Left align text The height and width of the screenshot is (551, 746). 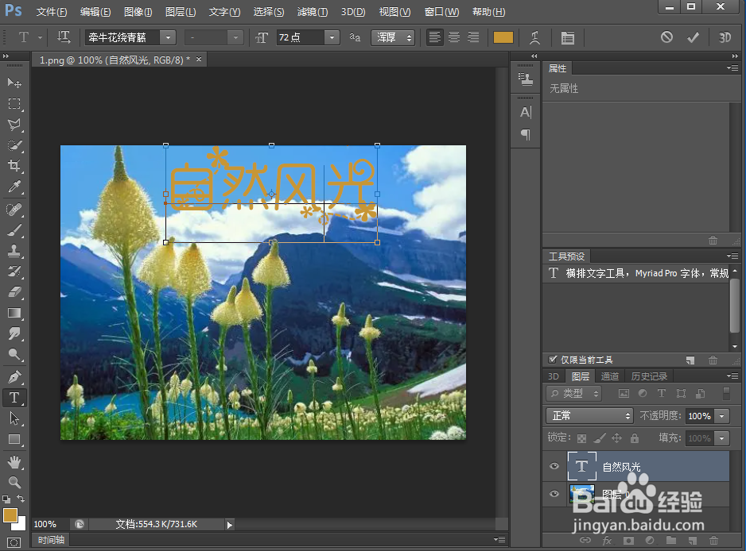click(434, 37)
